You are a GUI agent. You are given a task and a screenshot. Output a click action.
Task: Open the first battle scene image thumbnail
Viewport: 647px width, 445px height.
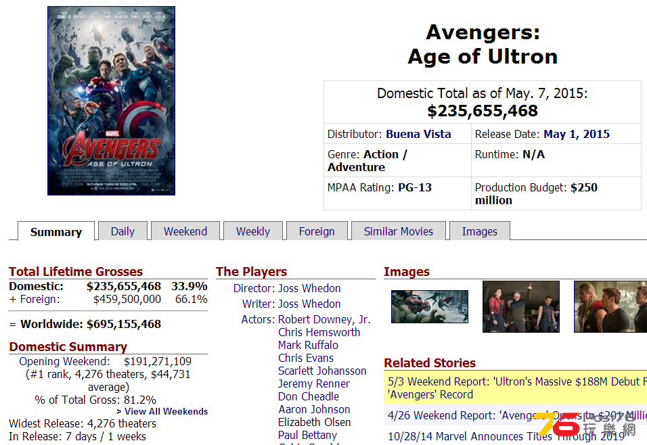(430, 306)
